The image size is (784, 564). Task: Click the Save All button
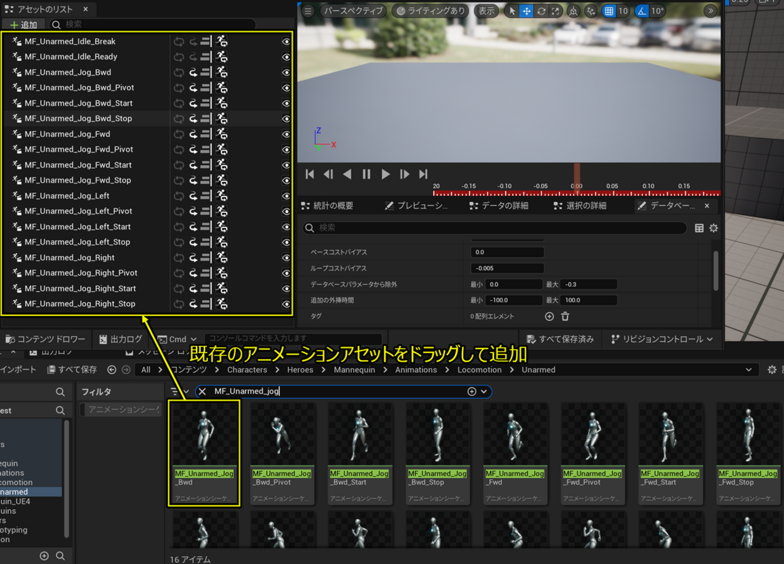72,370
